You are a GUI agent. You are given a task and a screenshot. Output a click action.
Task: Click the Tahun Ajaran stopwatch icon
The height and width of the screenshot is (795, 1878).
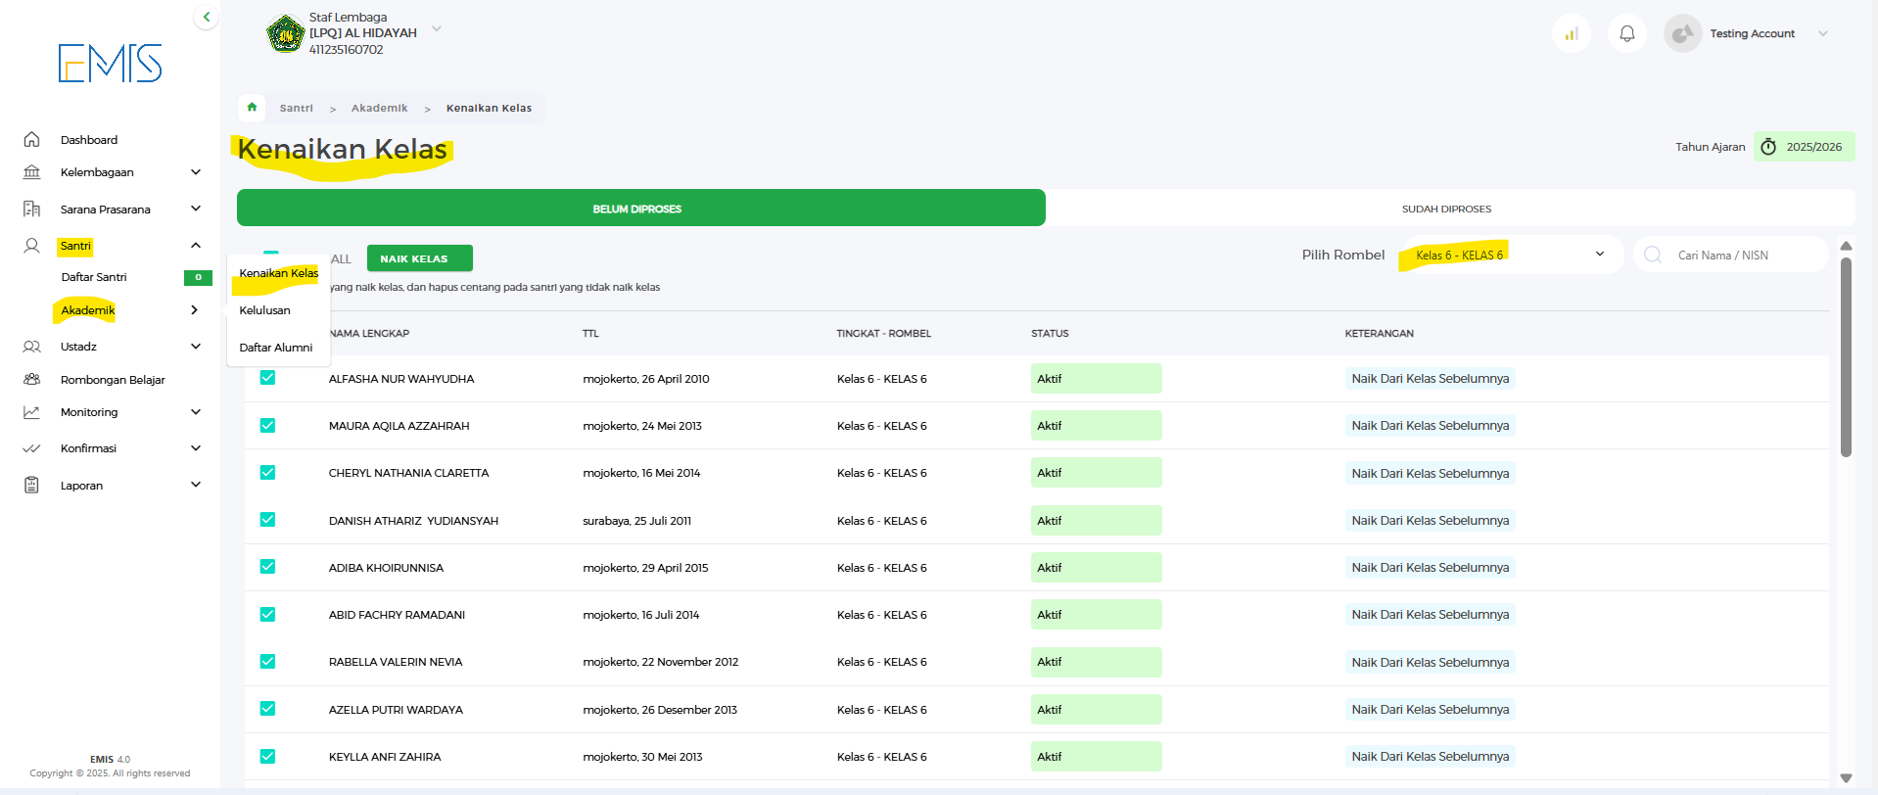[1768, 147]
